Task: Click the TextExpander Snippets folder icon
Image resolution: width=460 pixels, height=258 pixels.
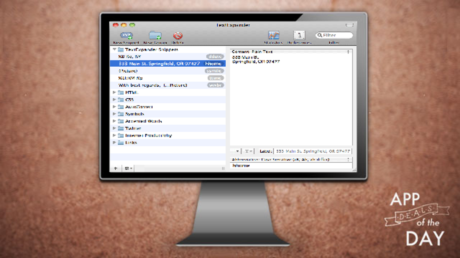Action: click(121, 49)
